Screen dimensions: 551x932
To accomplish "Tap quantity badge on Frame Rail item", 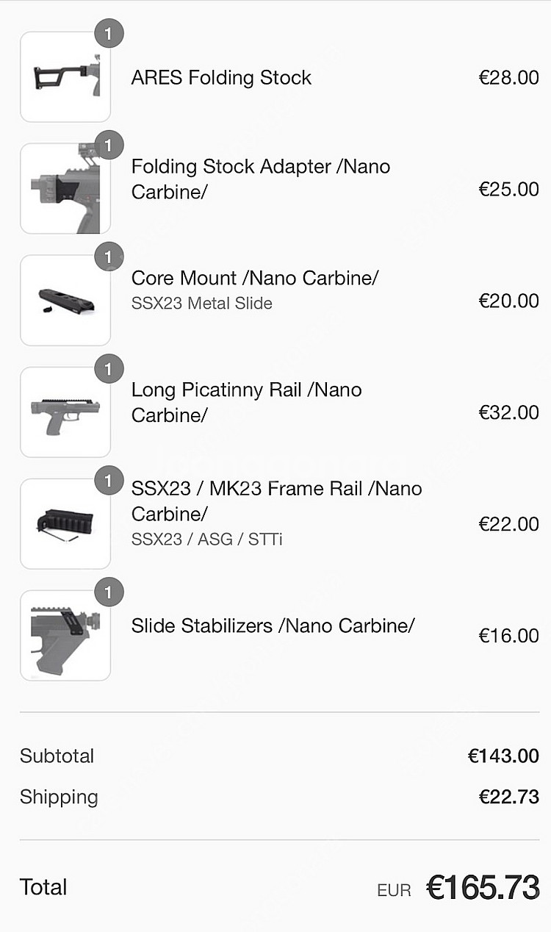I will (109, 481).
